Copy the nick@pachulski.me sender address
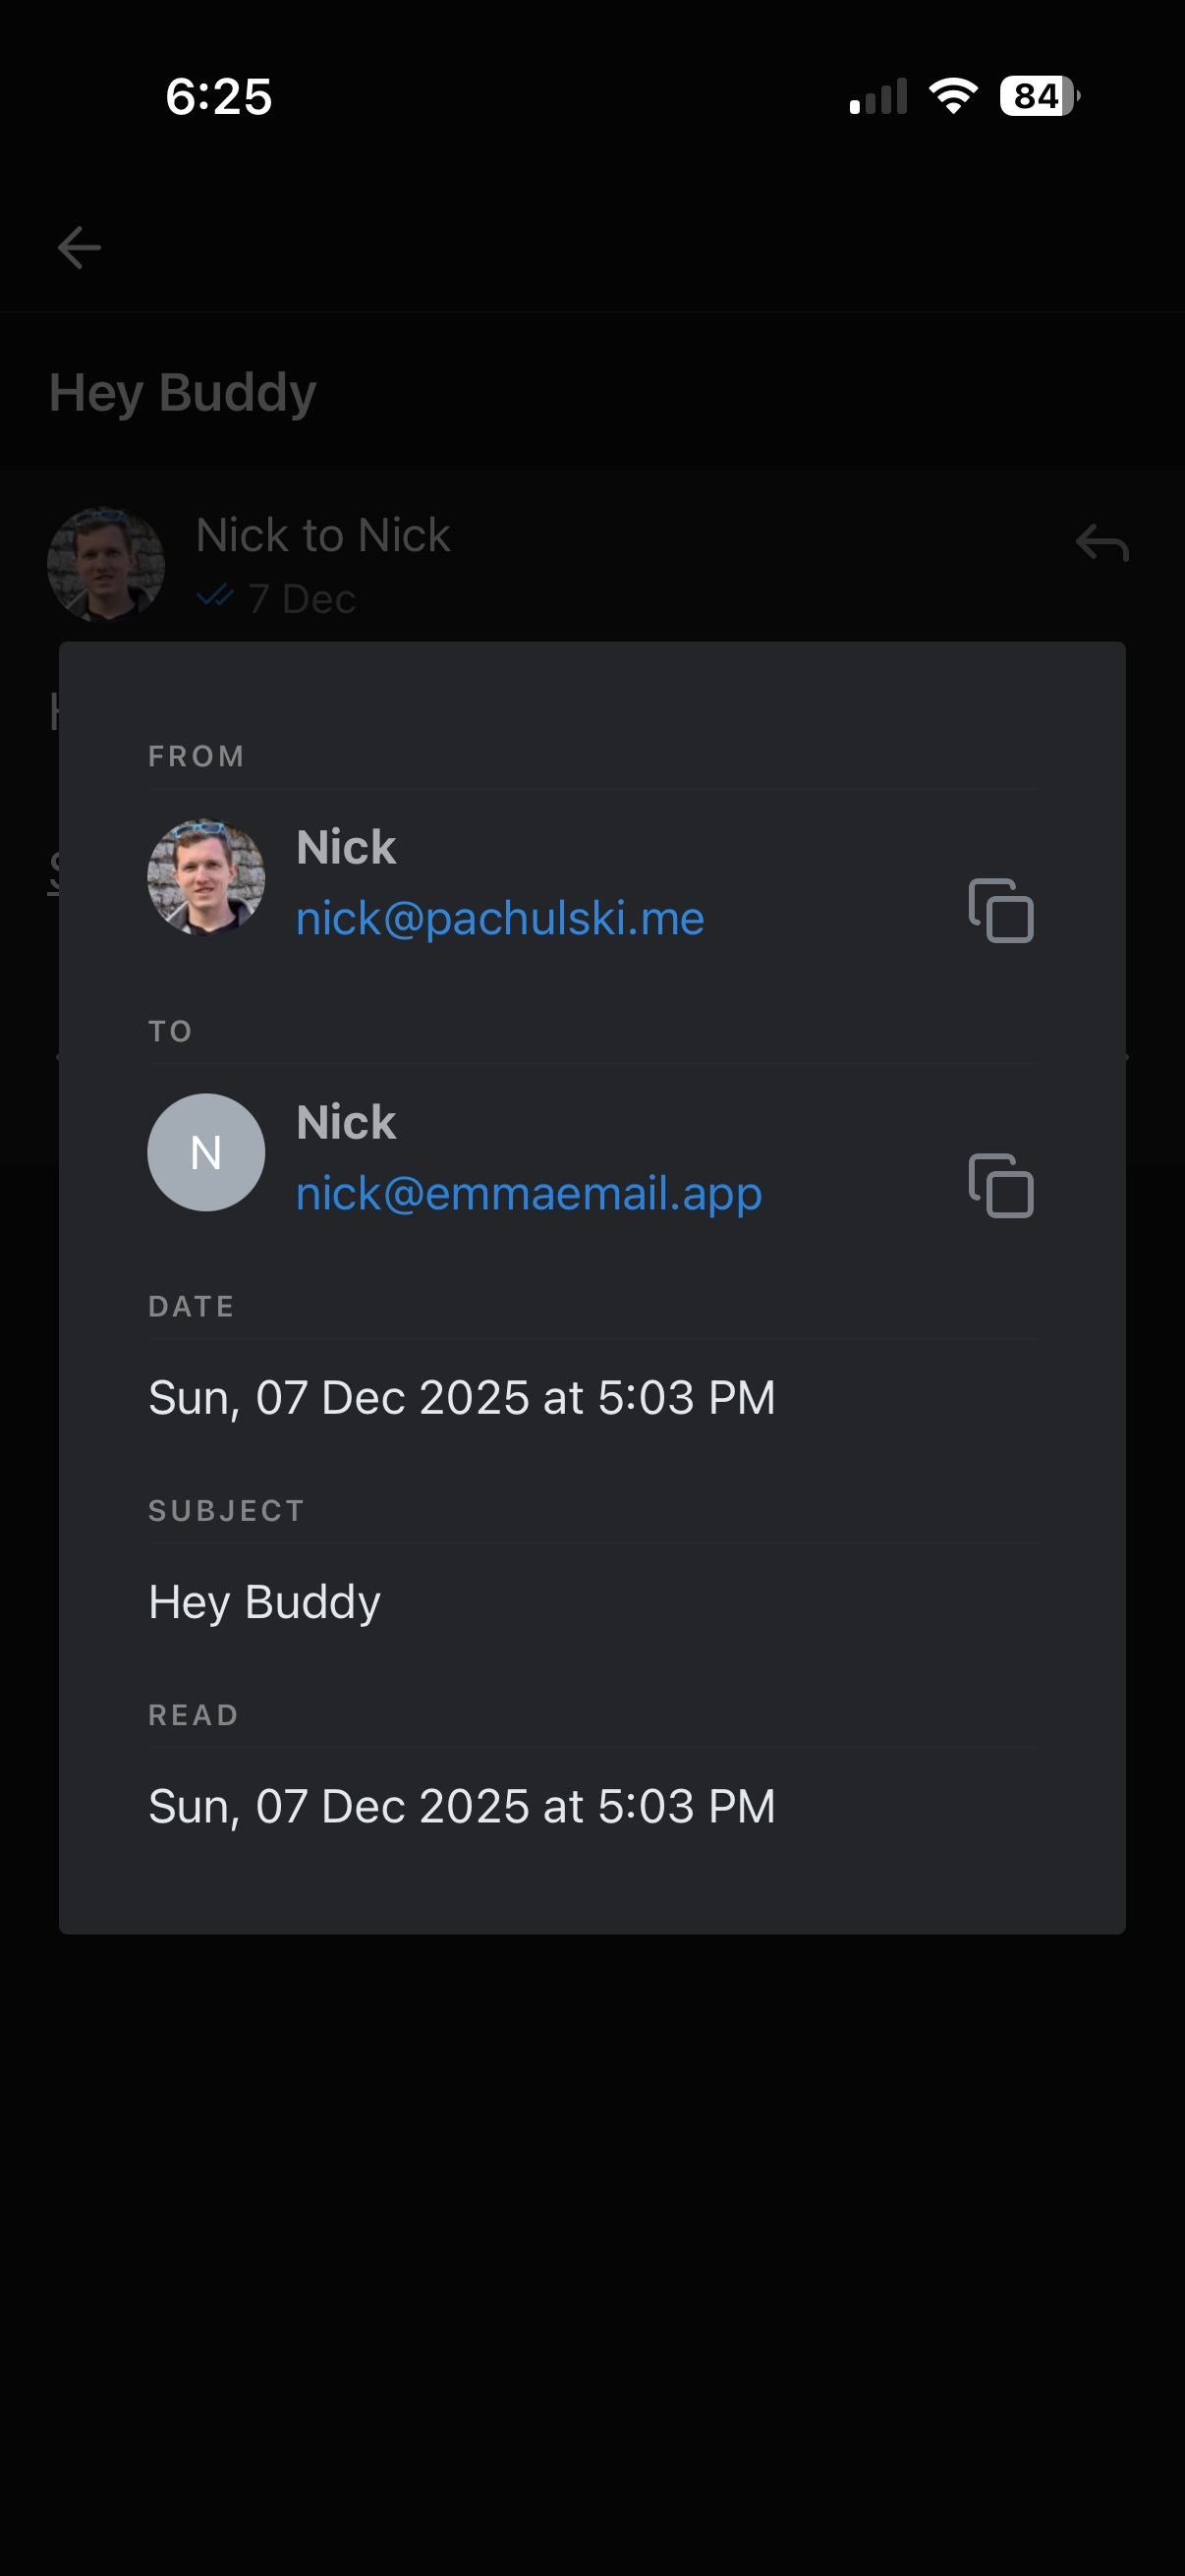Image resolution: width=1185 pixels, height=2576 pixels. coord(1001,910)
